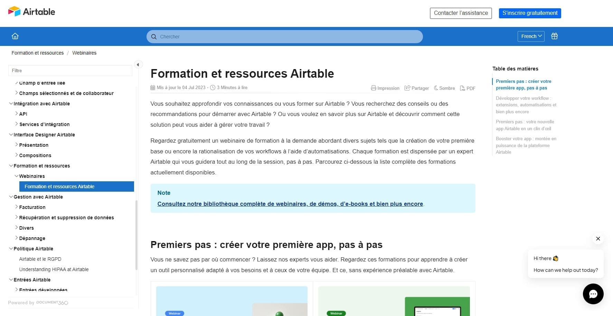Screen dimensions: 613x316
Task: Jump to Développer votre workflow section
Action: [526, 105]
